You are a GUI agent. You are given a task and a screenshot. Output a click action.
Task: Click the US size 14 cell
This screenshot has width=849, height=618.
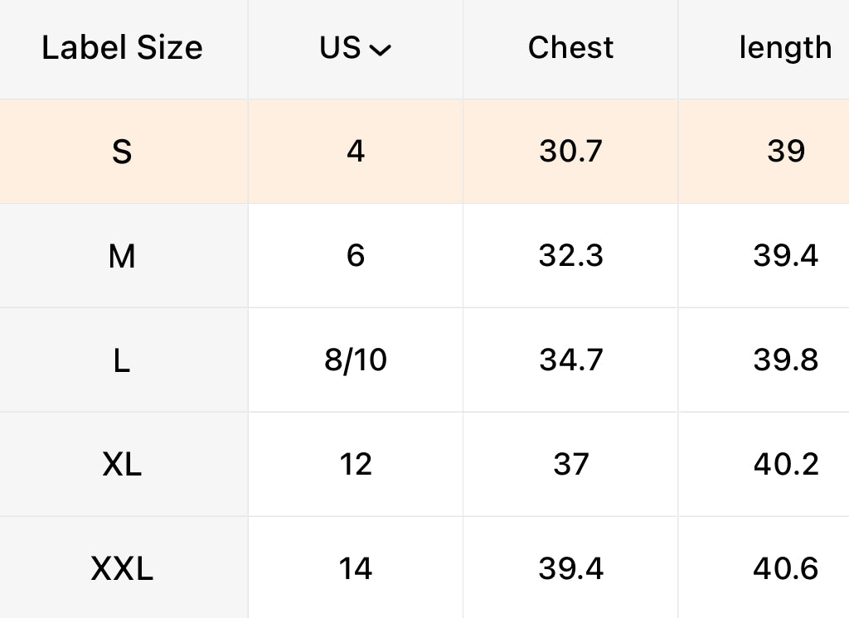(356, 569)
